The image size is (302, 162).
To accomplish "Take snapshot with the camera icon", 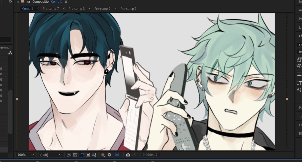I will coord(128,155).
